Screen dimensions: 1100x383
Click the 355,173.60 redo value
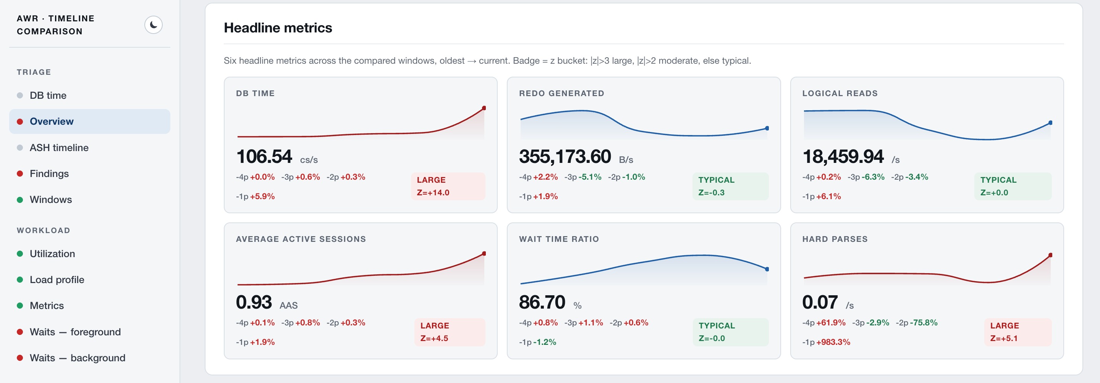click(x=565, y=156)
